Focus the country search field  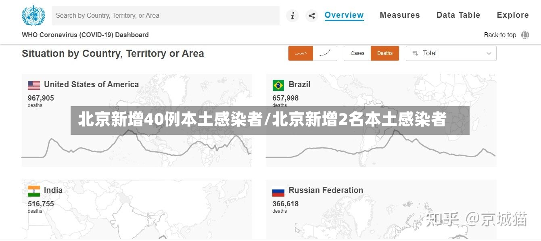pos(165,16)
